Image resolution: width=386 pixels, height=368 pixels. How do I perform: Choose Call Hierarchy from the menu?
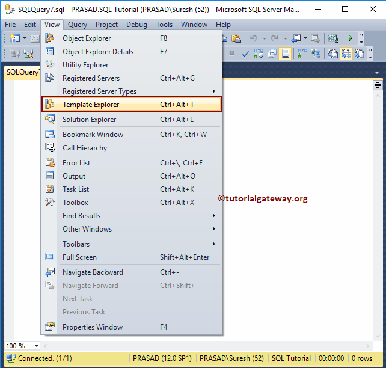tap(132, 148)
